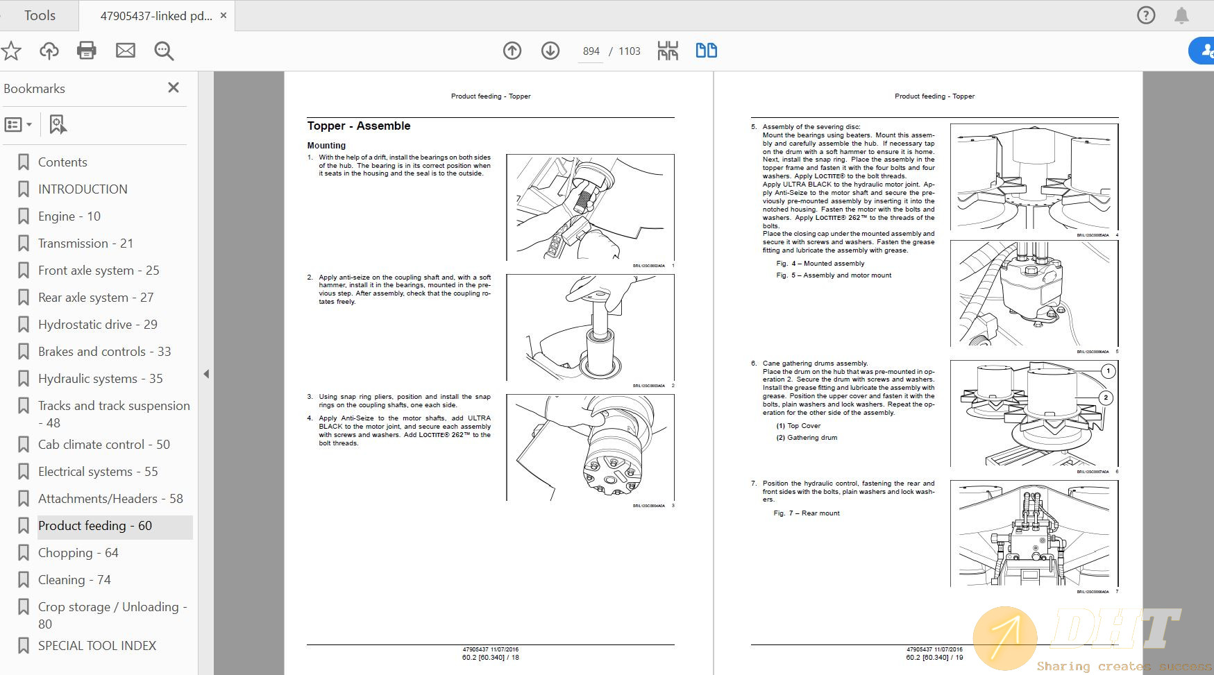
Task: Print the document using printer icon
Action: click(x=87, y=51)
